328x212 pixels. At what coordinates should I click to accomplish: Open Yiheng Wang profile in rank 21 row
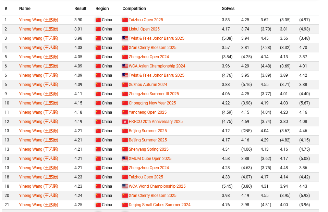coord(38,205)
